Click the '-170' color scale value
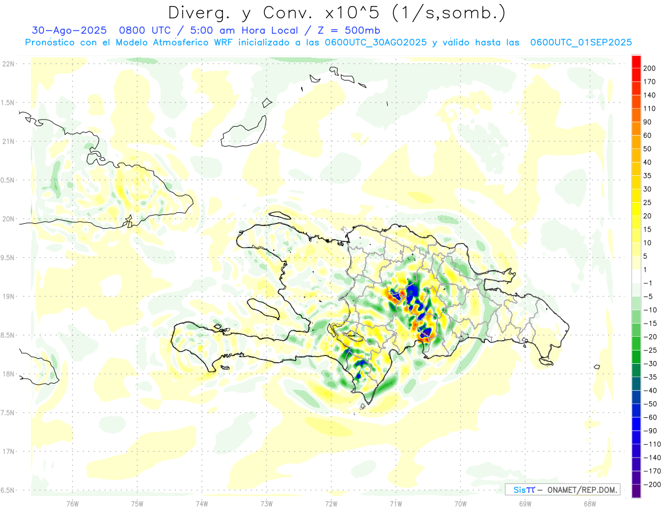Screen dimensions: 662x511 point(652,471)
